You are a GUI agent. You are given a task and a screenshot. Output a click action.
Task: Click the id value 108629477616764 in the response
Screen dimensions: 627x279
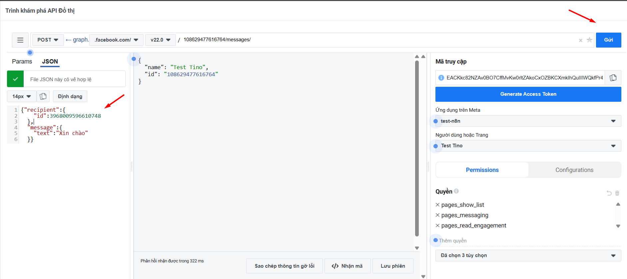click(191, 74)
